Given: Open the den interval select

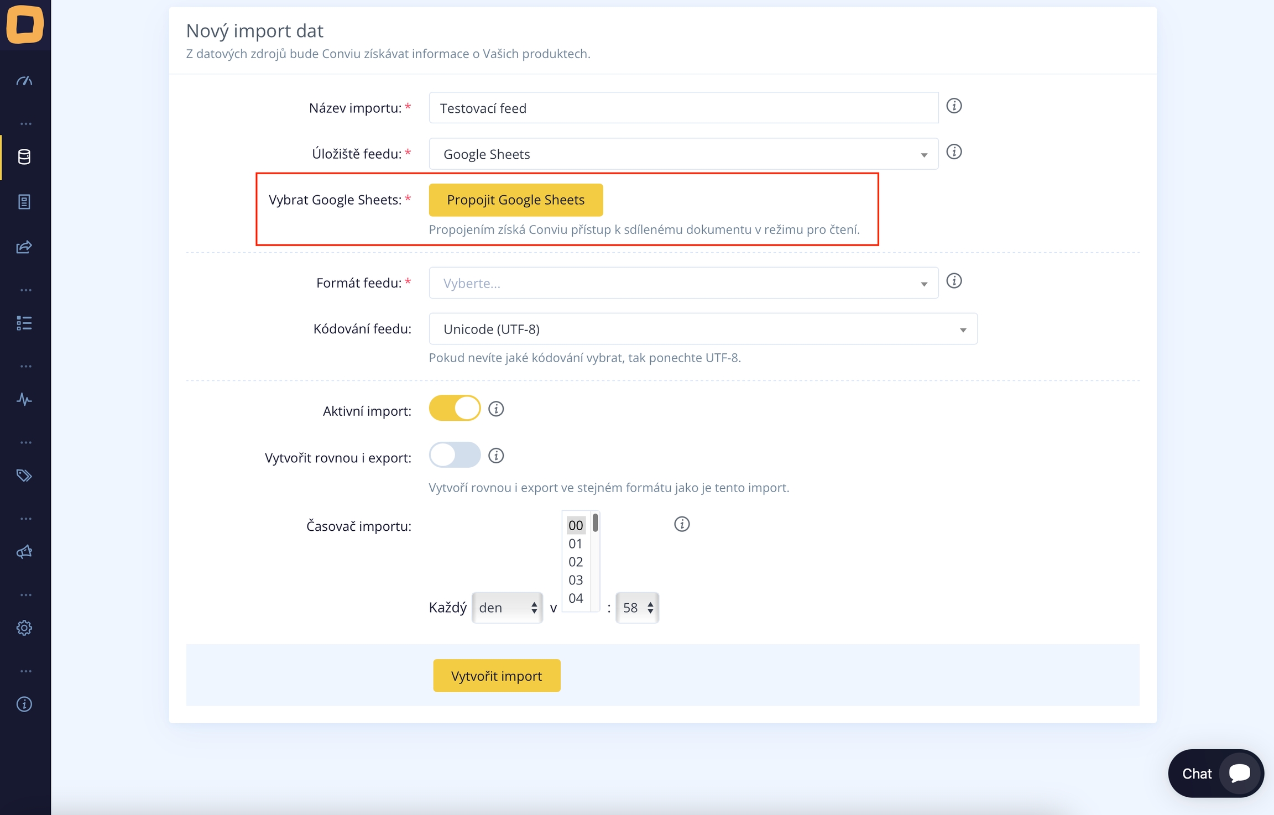Looking at the screenshot, I should (507, 608).
